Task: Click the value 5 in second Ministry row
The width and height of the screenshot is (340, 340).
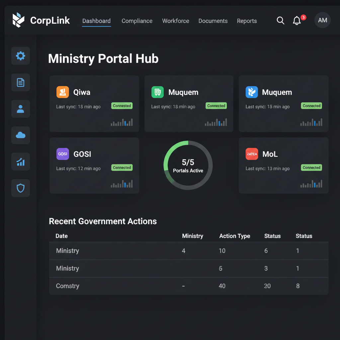Action: 220,268
